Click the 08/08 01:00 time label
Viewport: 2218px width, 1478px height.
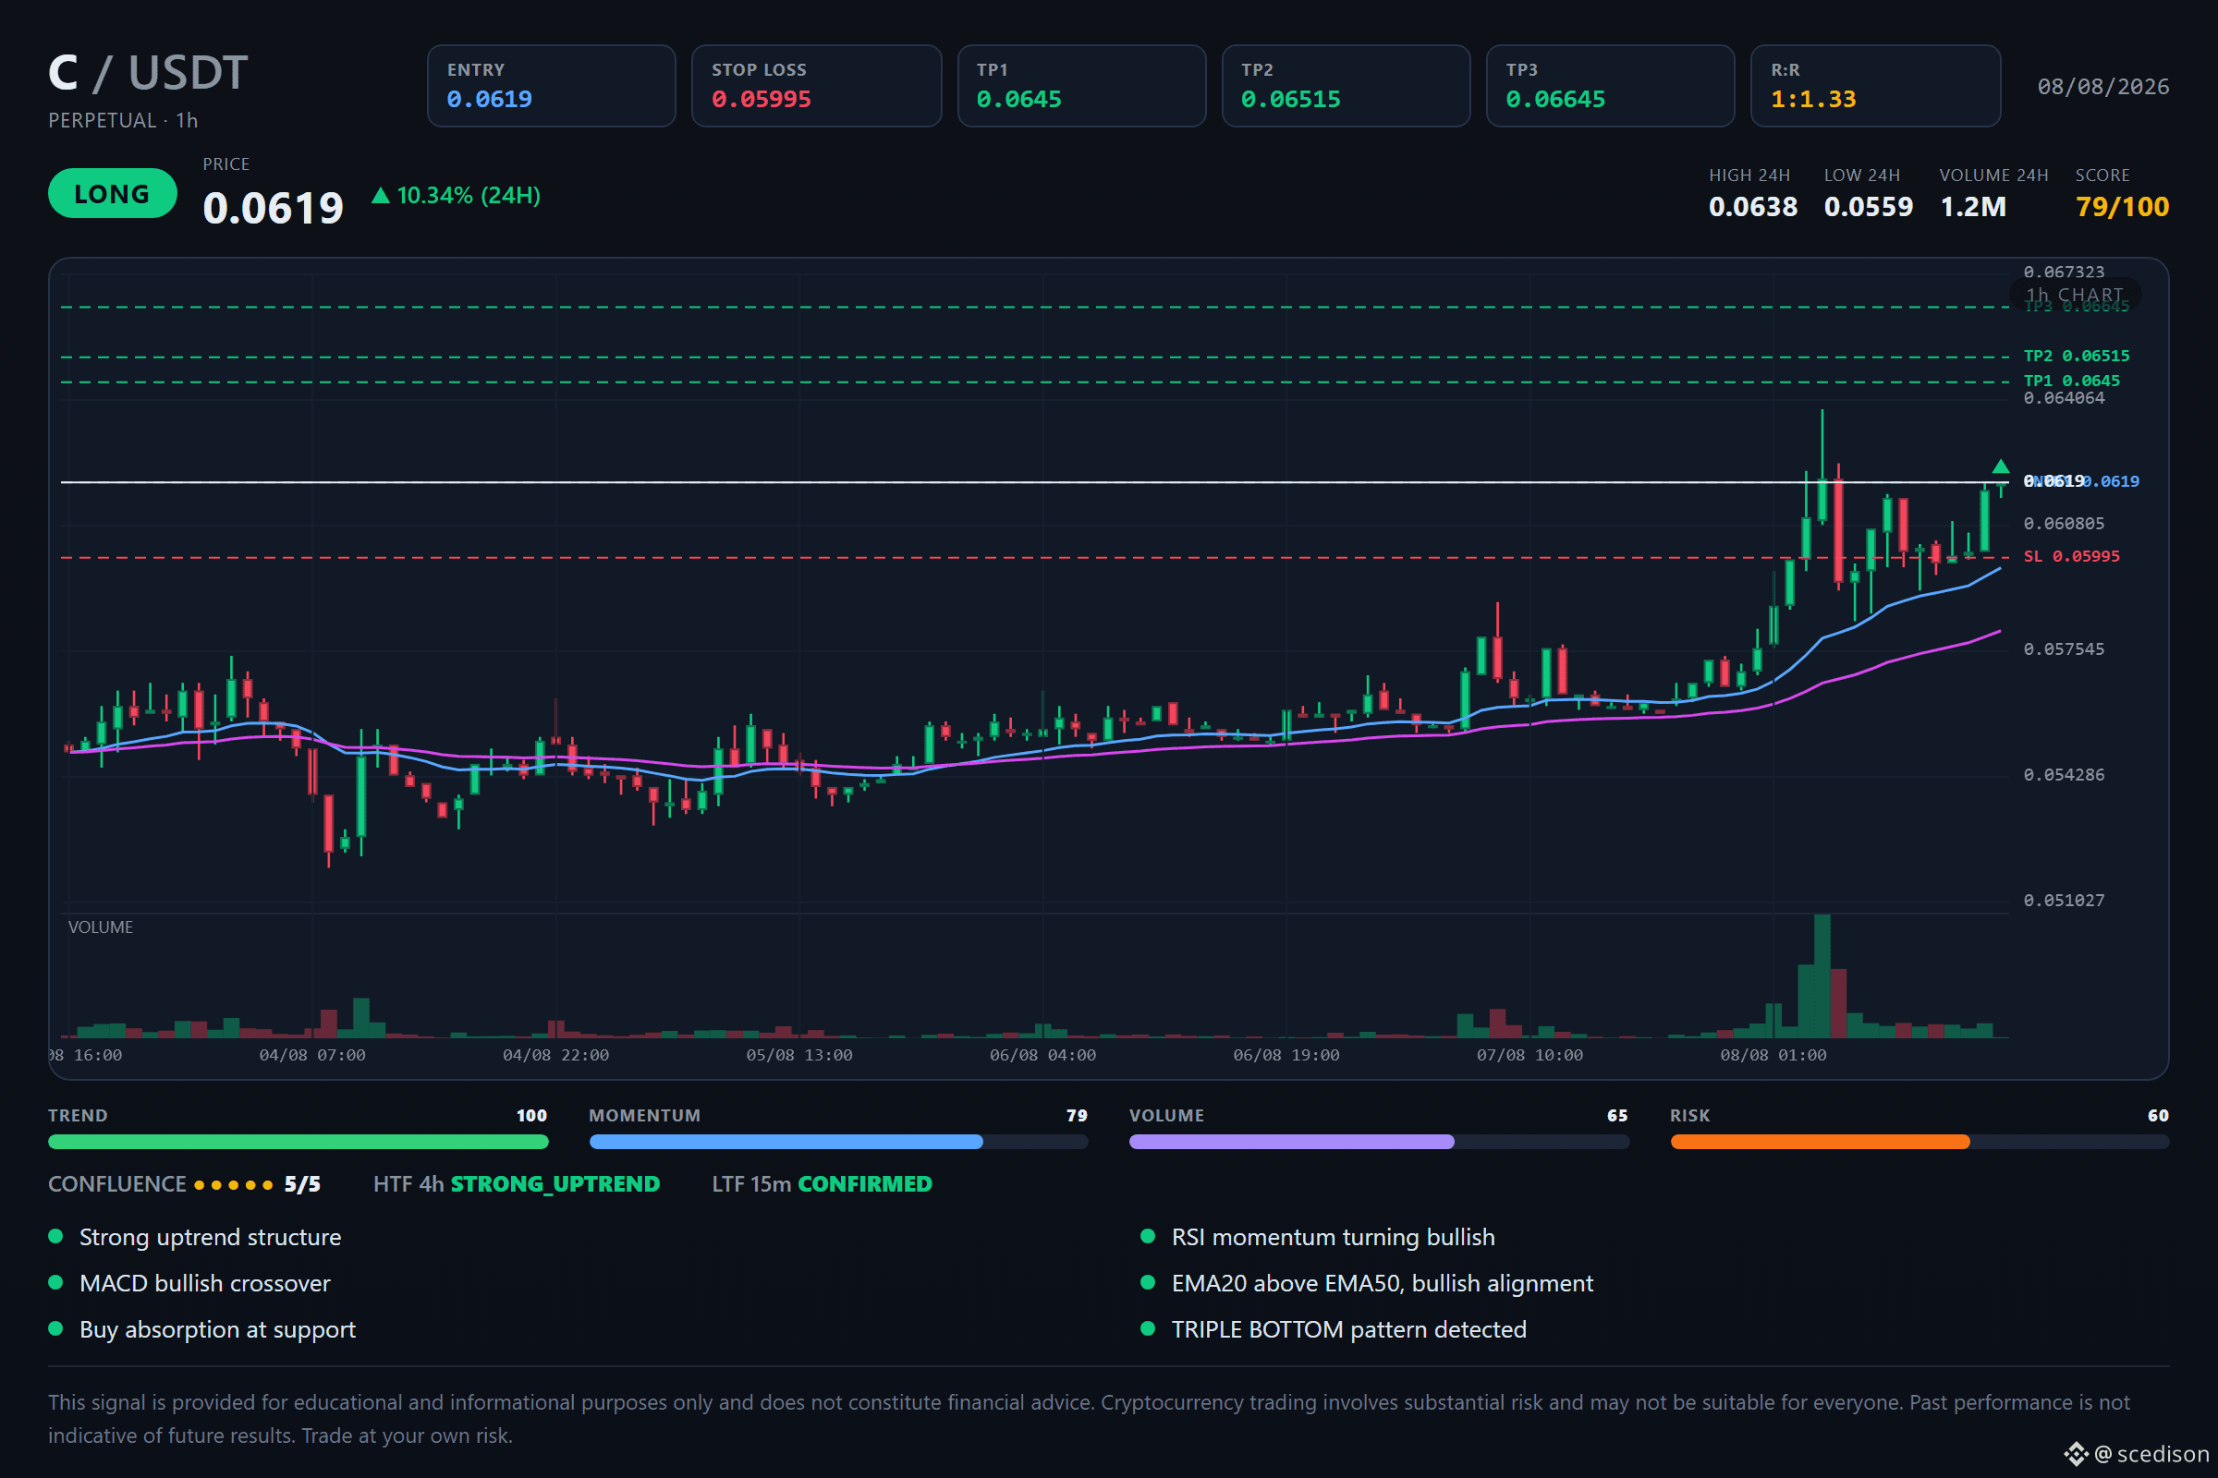1773,1055
